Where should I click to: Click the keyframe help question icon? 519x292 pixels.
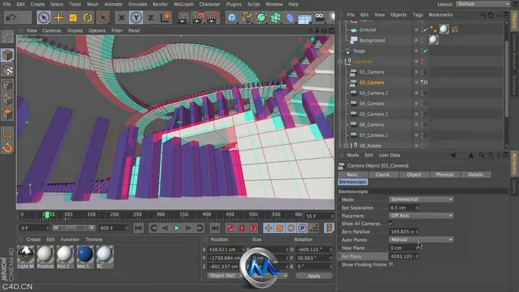[x=253, y=228]
